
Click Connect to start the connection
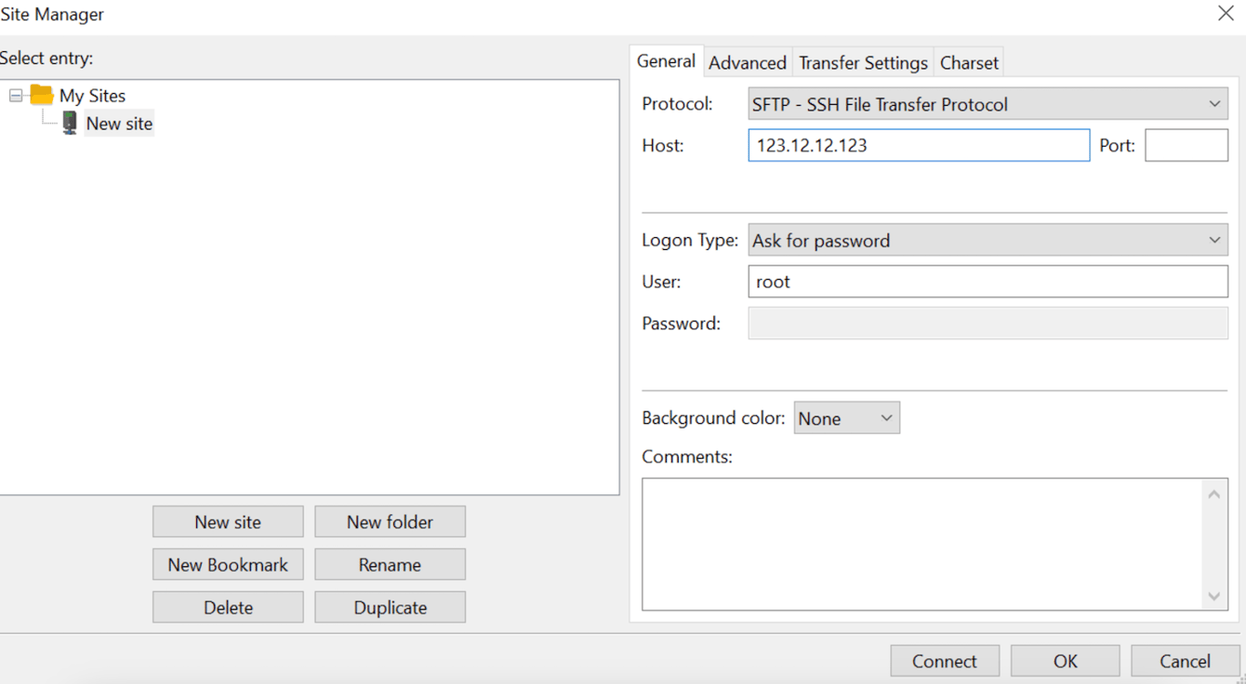pyautogui.click(x=945, y=660)
